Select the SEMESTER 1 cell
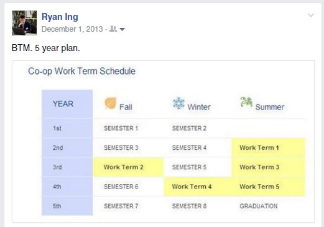This screenshot has width=324, height=227. tap(121, 128)
